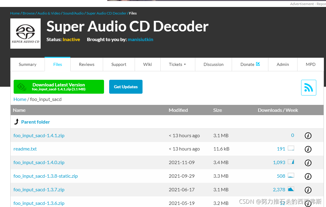
Task: Click the 191 weekly downloads count
Action: pyautogui.click(x=281, y=149)
